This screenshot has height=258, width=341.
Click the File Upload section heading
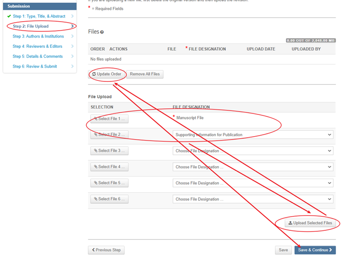100,97
